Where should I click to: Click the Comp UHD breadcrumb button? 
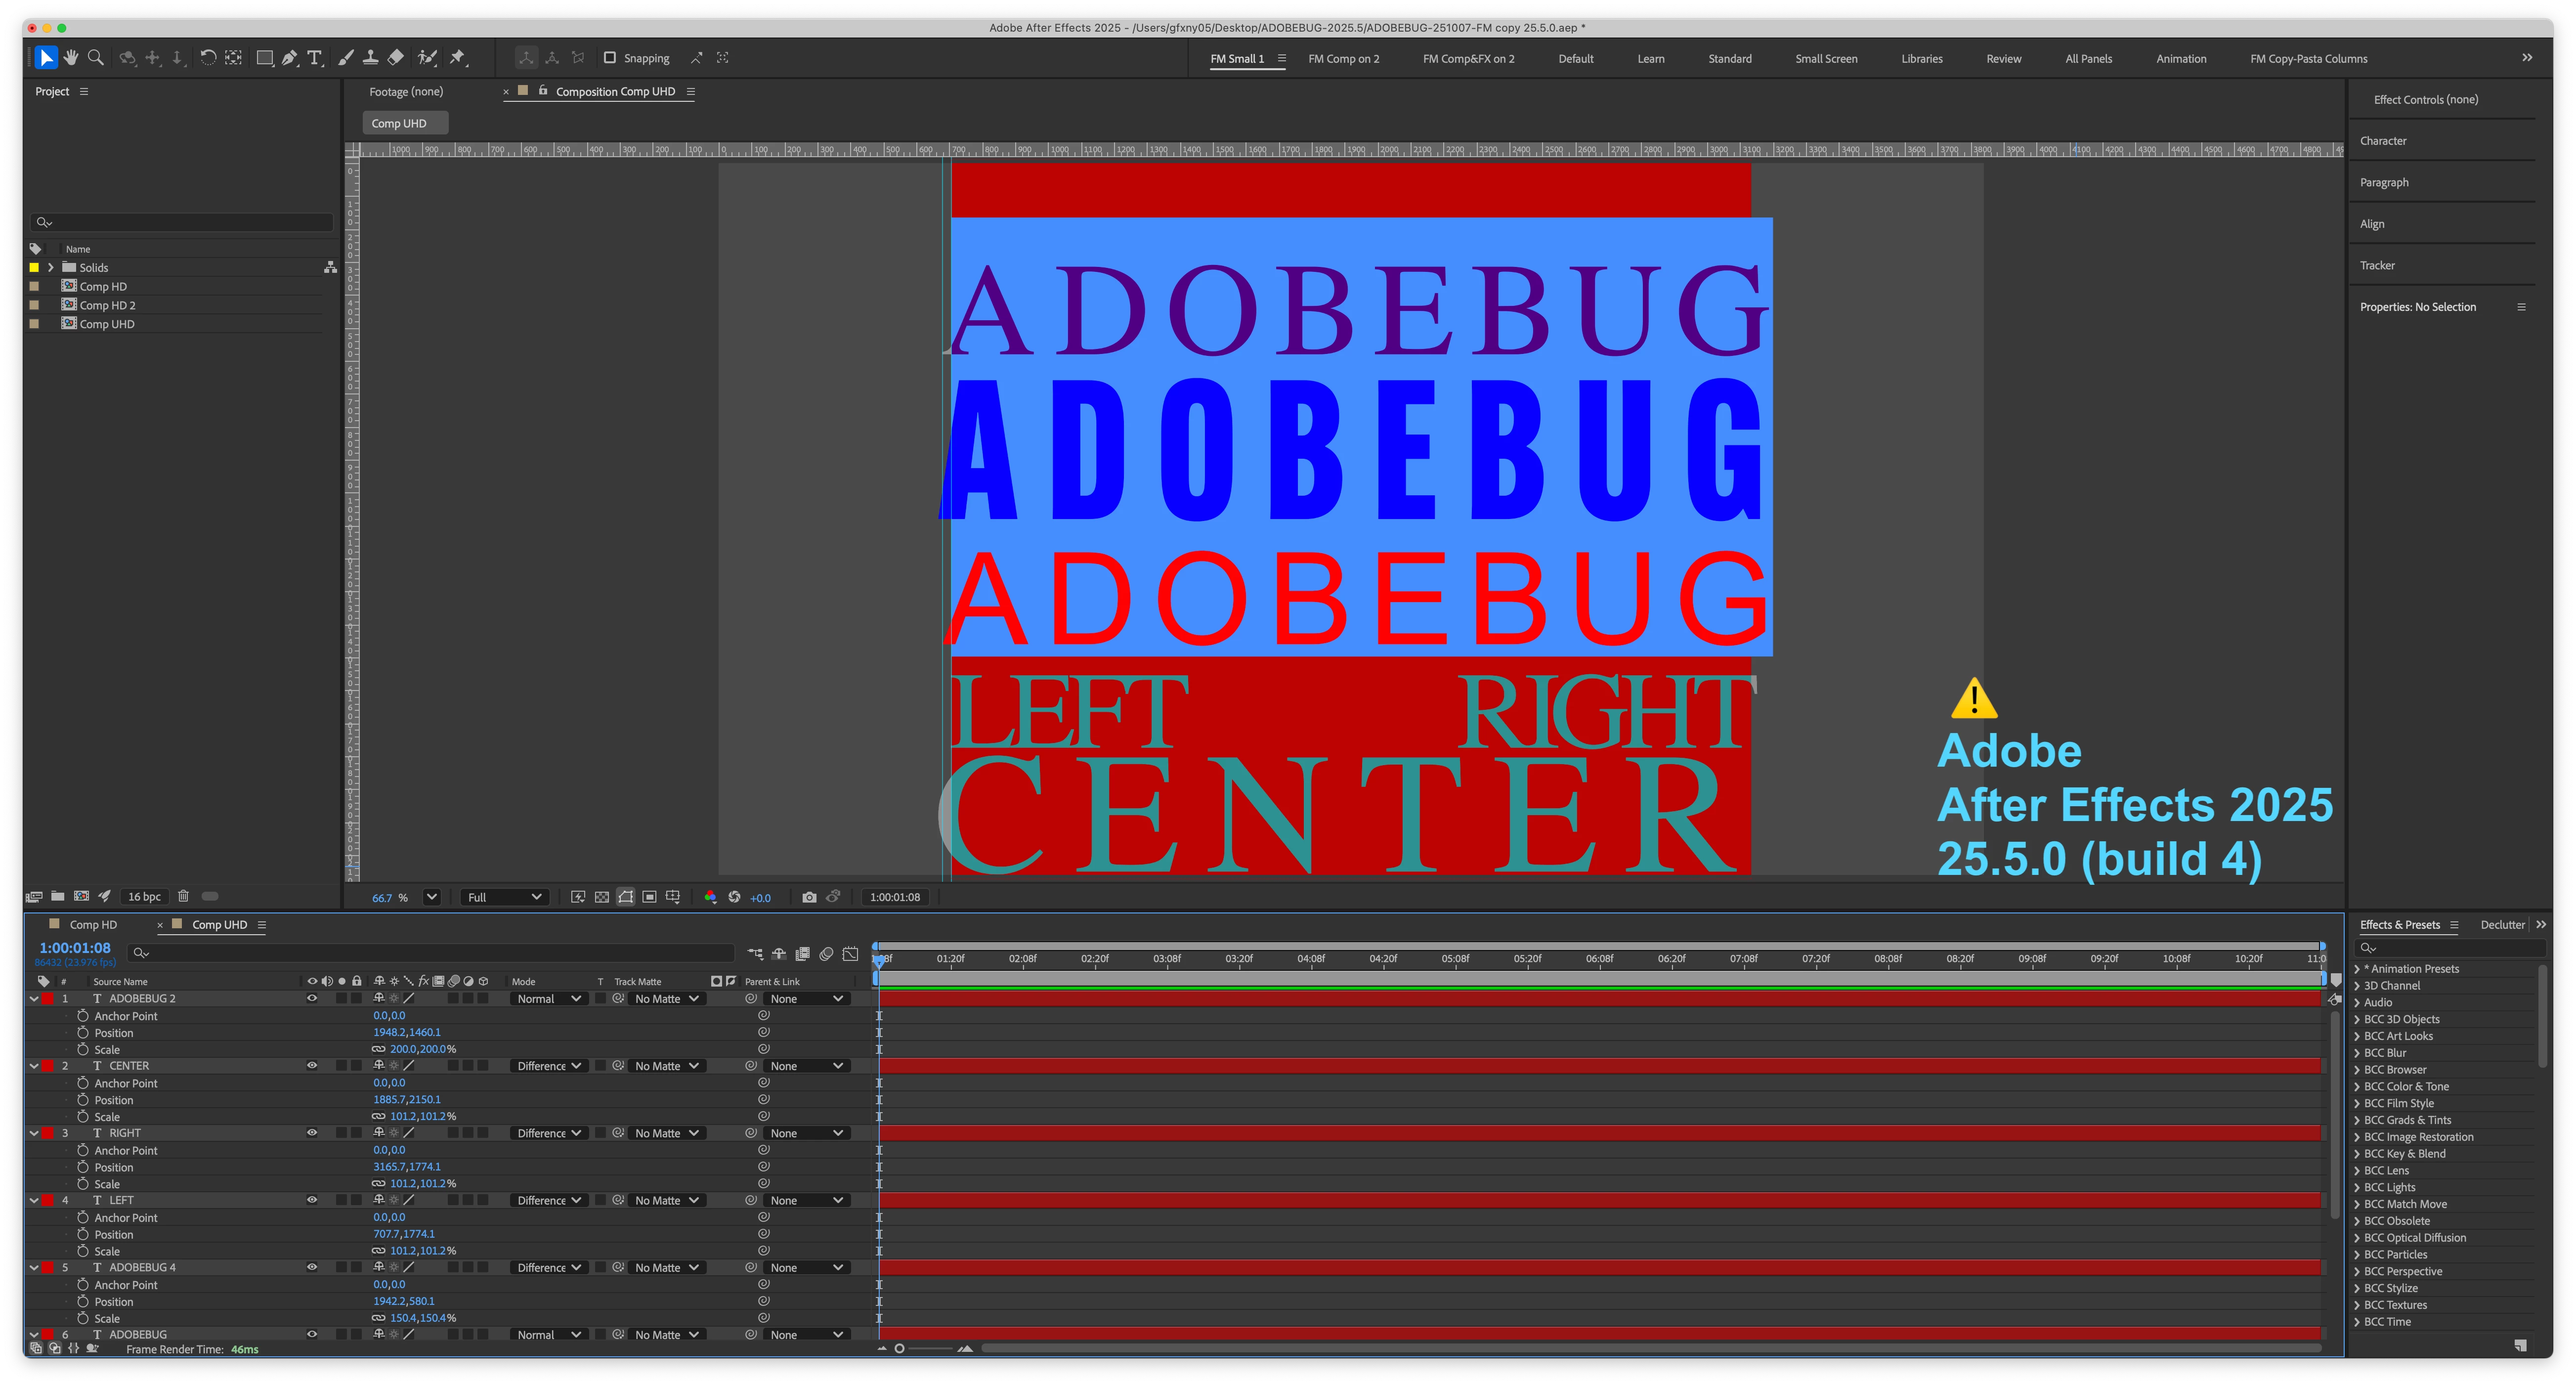pos(399,123)
